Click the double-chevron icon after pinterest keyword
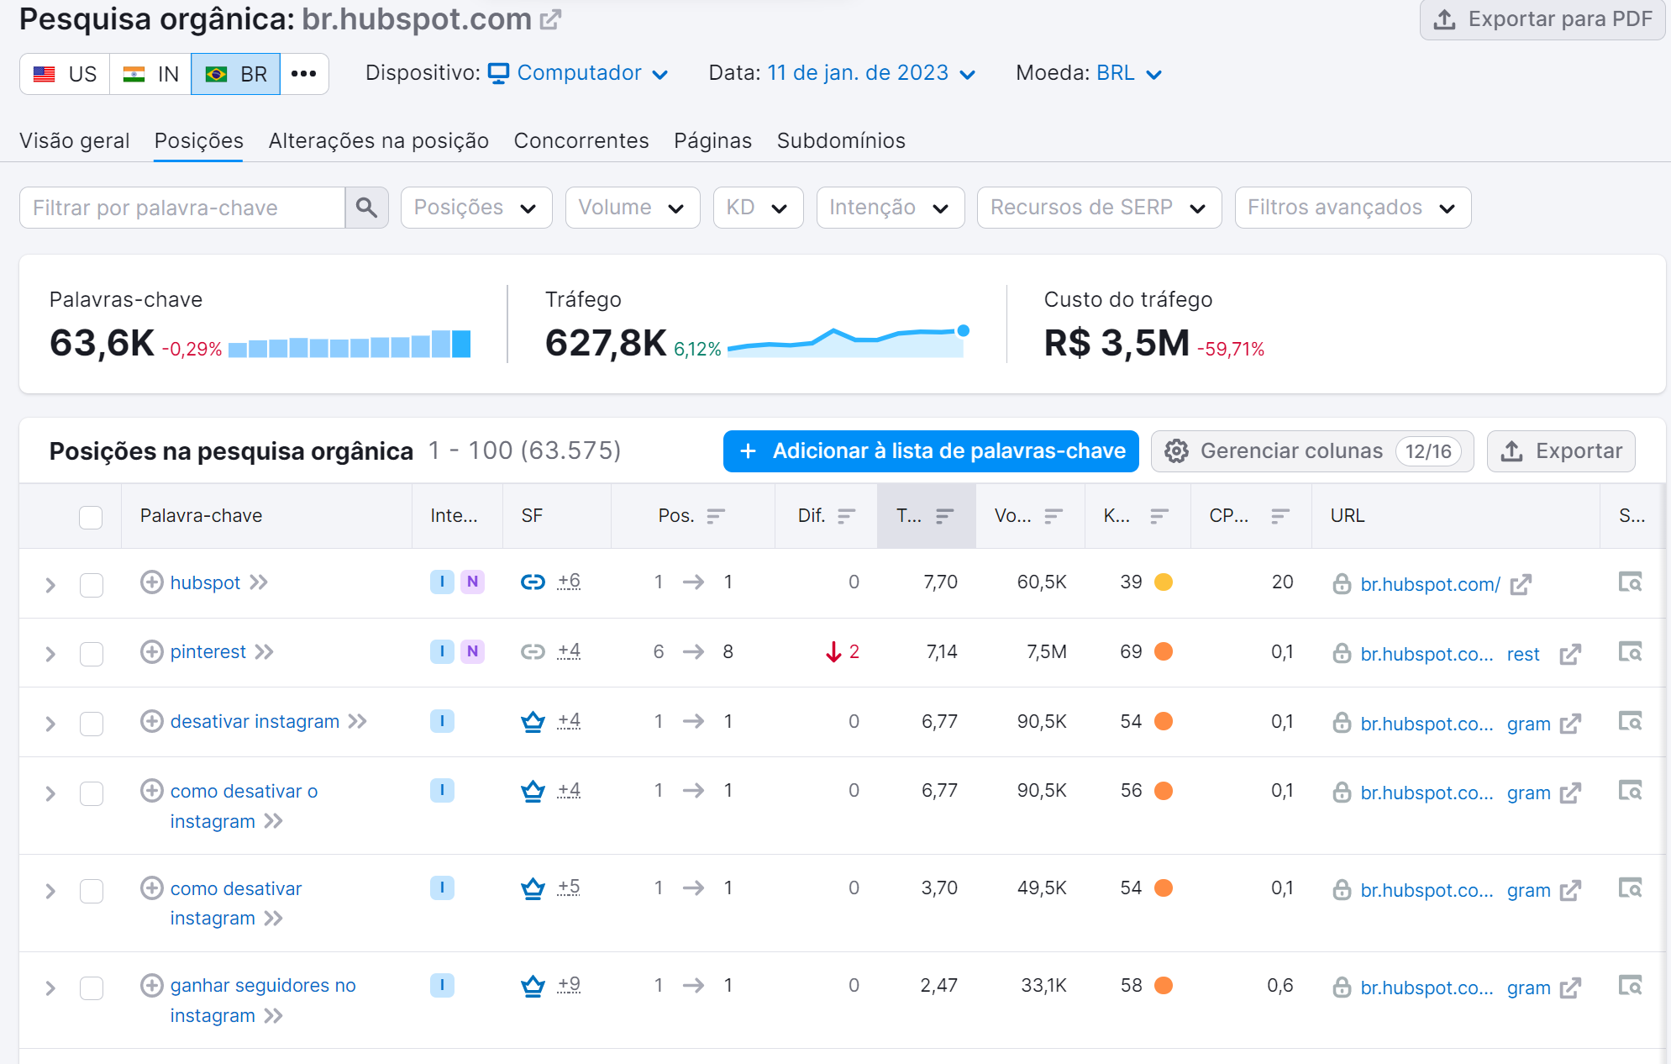1671x1064 pixels. coord(265,652)
